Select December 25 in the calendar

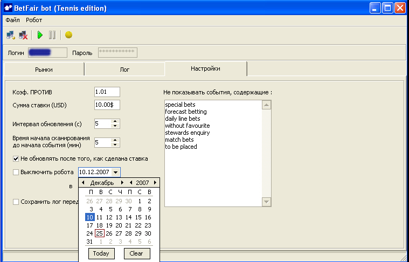coord(99,233)
